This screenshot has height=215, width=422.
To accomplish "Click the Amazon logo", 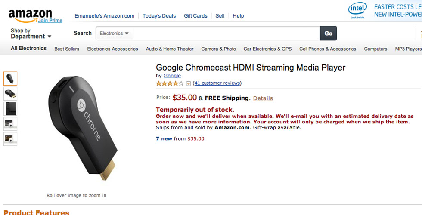I will tap(30, 15).
